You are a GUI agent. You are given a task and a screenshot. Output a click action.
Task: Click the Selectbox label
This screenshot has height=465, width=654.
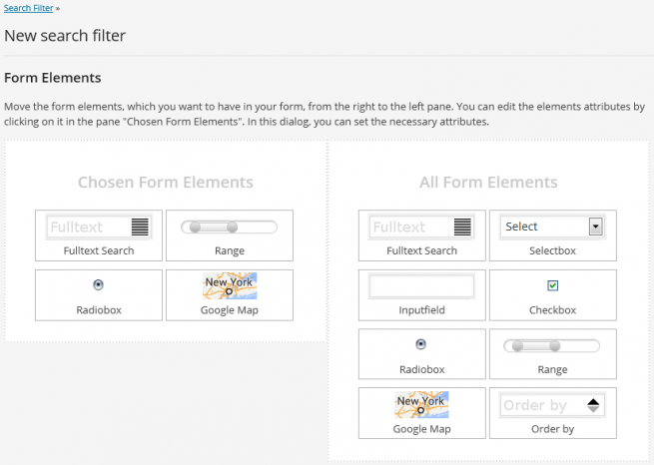coord(552,250)
